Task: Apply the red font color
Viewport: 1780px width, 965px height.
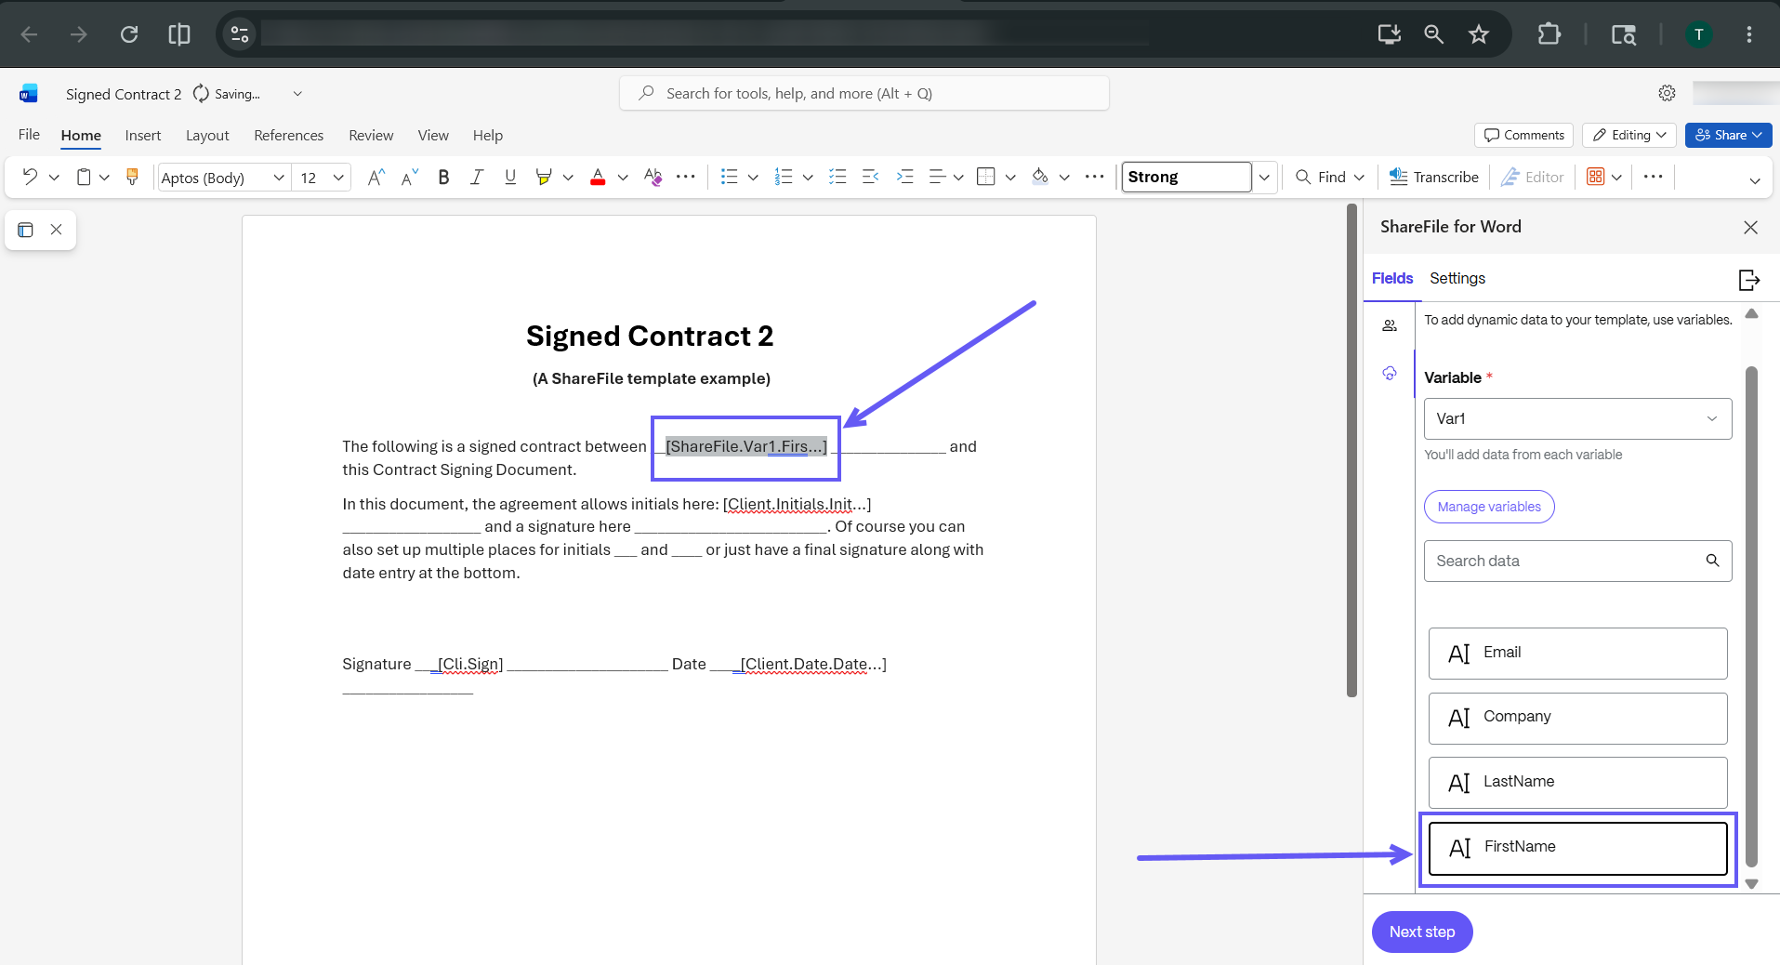Action: click(598, 177)
